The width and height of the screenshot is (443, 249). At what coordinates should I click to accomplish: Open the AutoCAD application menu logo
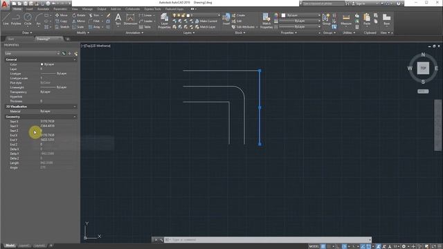pos(5,5)
